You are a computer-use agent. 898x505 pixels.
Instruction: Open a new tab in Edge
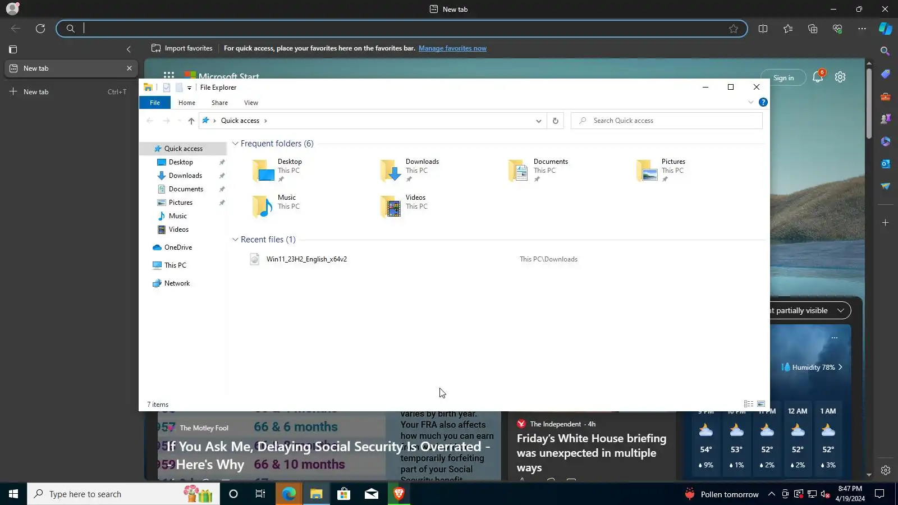tap(68, 92)
